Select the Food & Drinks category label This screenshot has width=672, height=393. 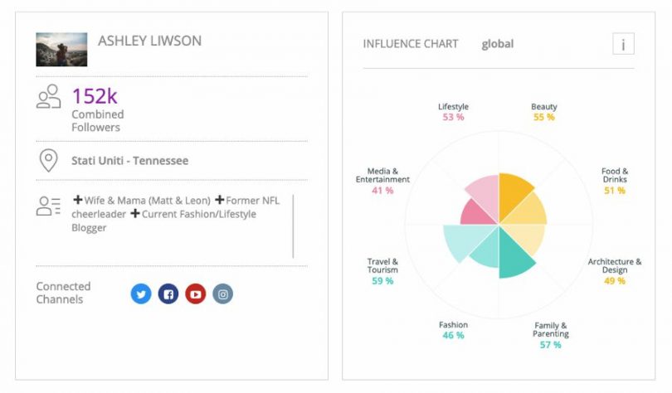[x=615, y=176]
